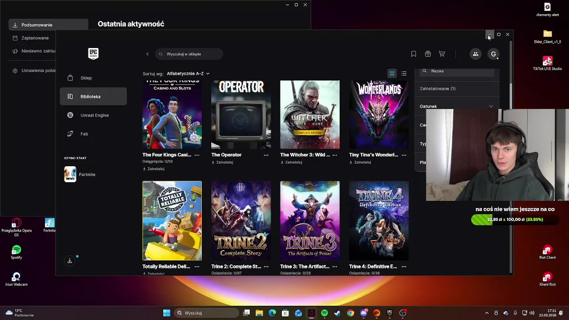Open Elder_Client_v1_0 folder on desktop
Screen dimensions: 569x320
click(x=548, y=36)
